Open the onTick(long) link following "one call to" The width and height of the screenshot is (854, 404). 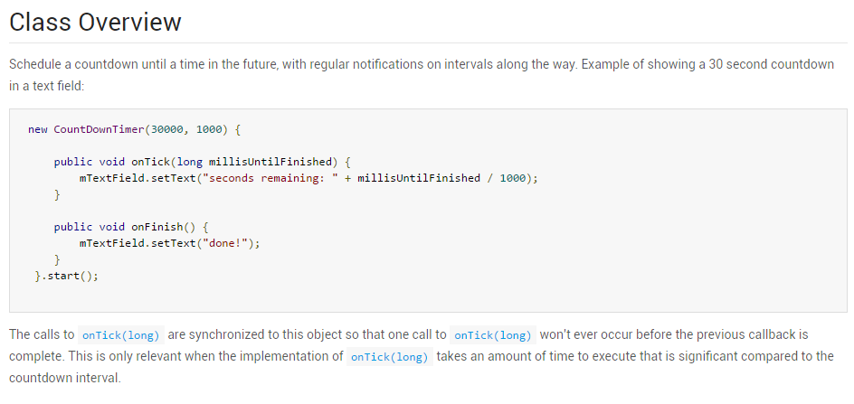493,334
